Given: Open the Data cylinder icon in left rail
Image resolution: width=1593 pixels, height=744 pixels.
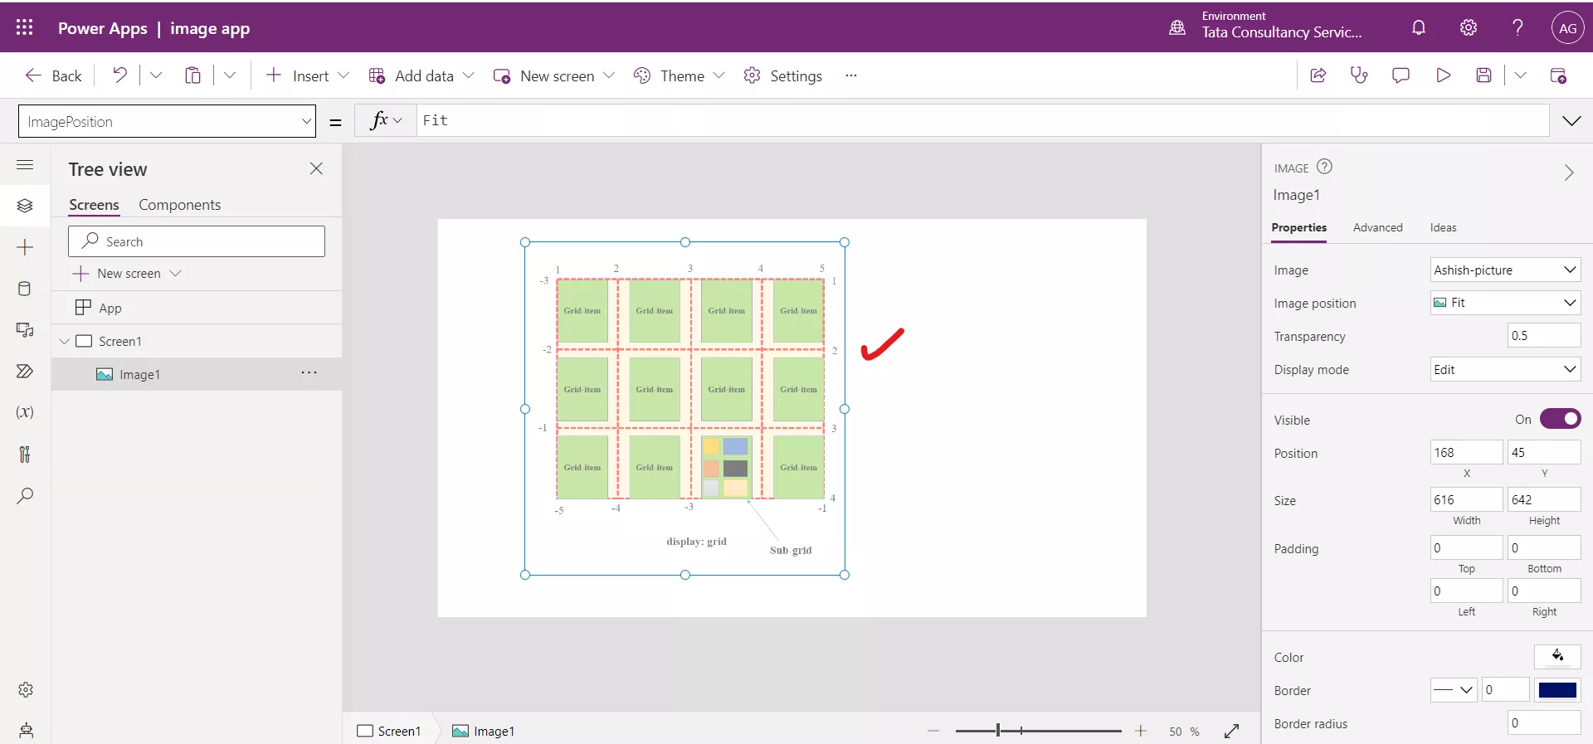Looking at the screenshot, I should [x=25, y=289].
